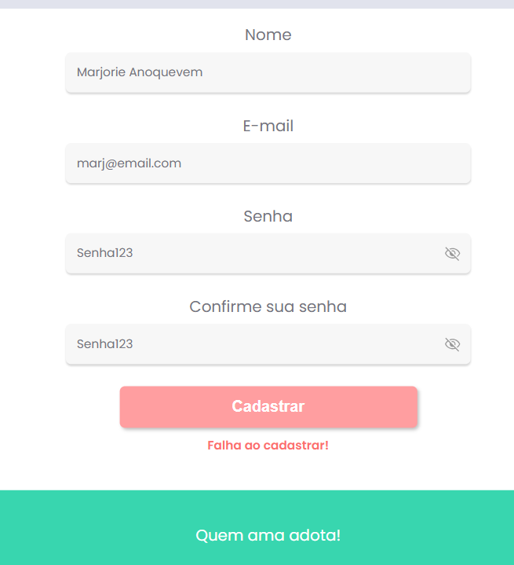Click the Confirme sua senha label

(x=268, y=306)
